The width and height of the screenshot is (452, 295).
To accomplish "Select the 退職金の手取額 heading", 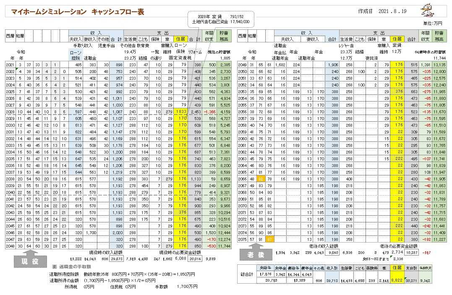I will [74, 267].
